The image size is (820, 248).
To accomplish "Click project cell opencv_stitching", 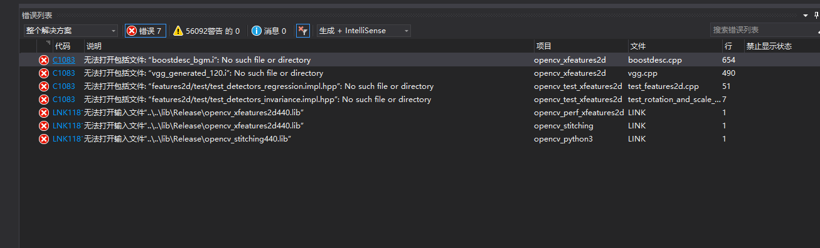I will click(563, 126).
